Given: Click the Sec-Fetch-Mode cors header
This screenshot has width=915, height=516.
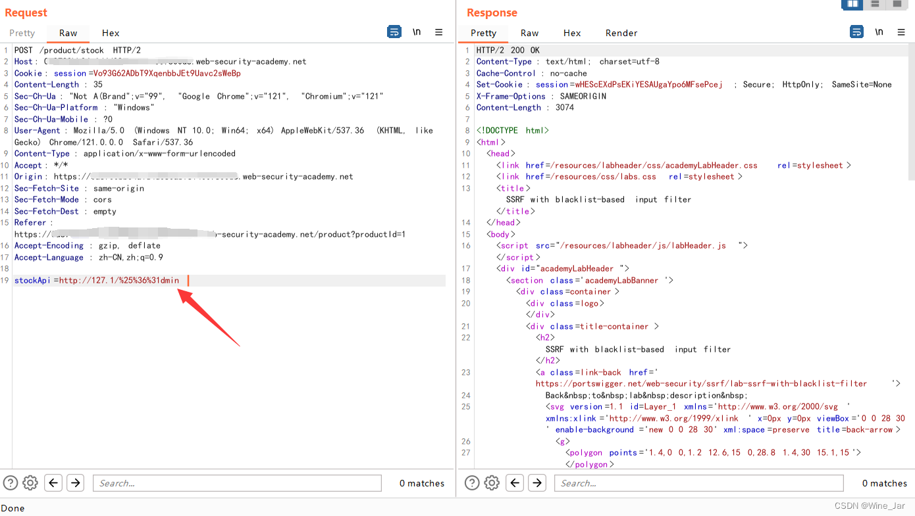Looking at the screenshot, I should (x=63, y=200).
